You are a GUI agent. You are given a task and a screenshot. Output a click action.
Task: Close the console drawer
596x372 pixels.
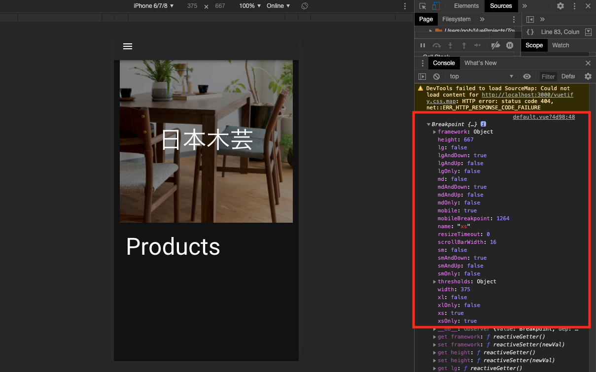tap(588, 63)
